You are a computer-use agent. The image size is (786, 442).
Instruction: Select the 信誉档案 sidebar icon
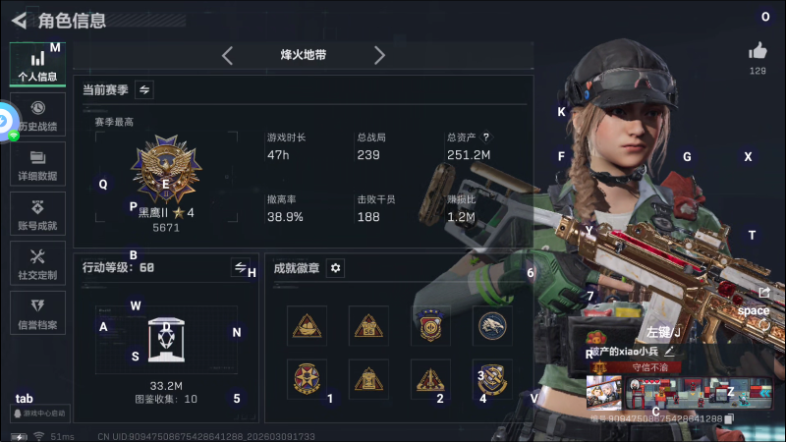37,313
